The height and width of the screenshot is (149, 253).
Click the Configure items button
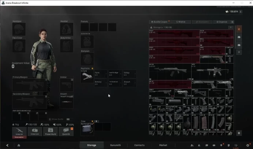point(35,131)
